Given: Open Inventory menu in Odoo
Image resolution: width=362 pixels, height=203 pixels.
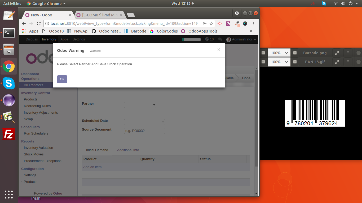Looking at the screenshot, I should tap(49, 39).
